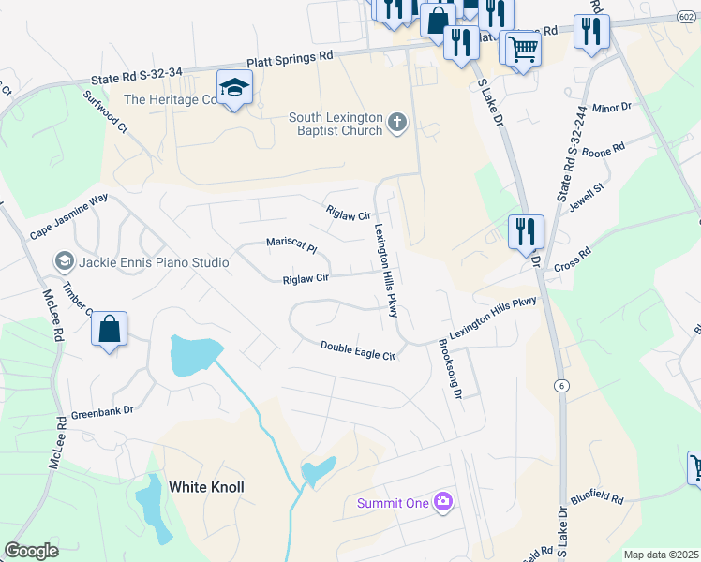This screenshot has width=701, height=562.
Task: Click shopping bag marker near Timber Ct
Action: click(x=109, y=330)
